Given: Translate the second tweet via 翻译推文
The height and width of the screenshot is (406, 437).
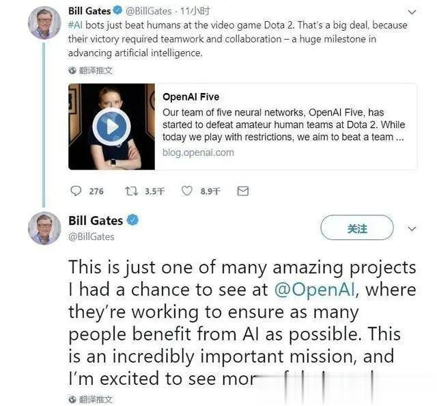Looking at the screenshot, I should click(96, 399).
